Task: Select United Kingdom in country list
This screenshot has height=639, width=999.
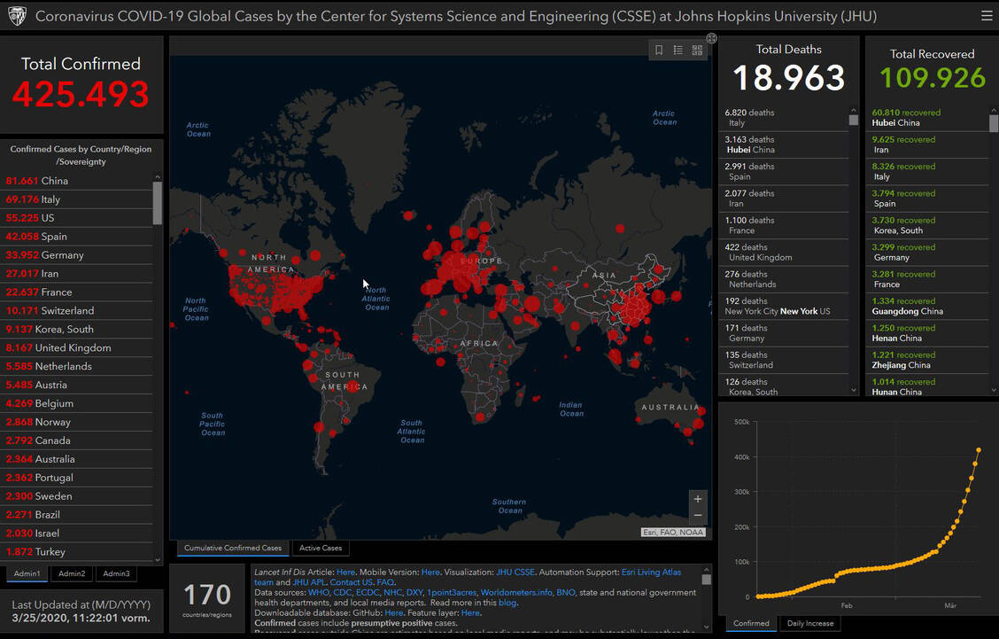Action: pos(77,347)
